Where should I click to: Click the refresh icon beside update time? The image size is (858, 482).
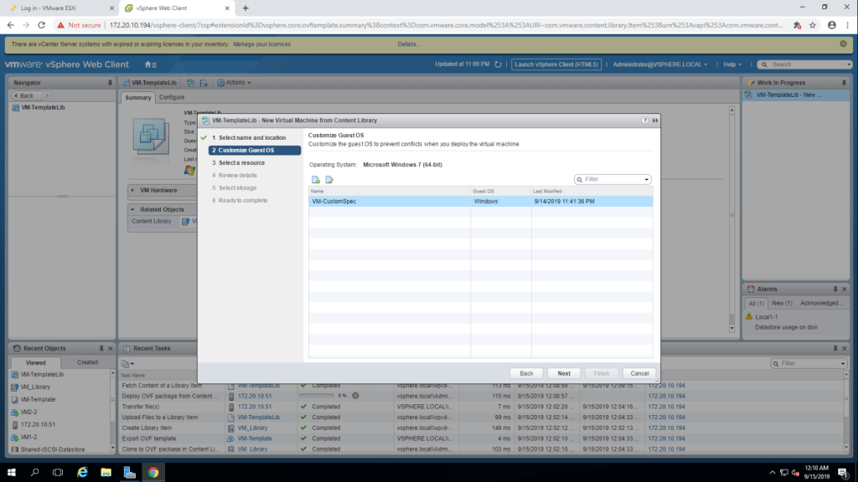click(x=498, y=64)
